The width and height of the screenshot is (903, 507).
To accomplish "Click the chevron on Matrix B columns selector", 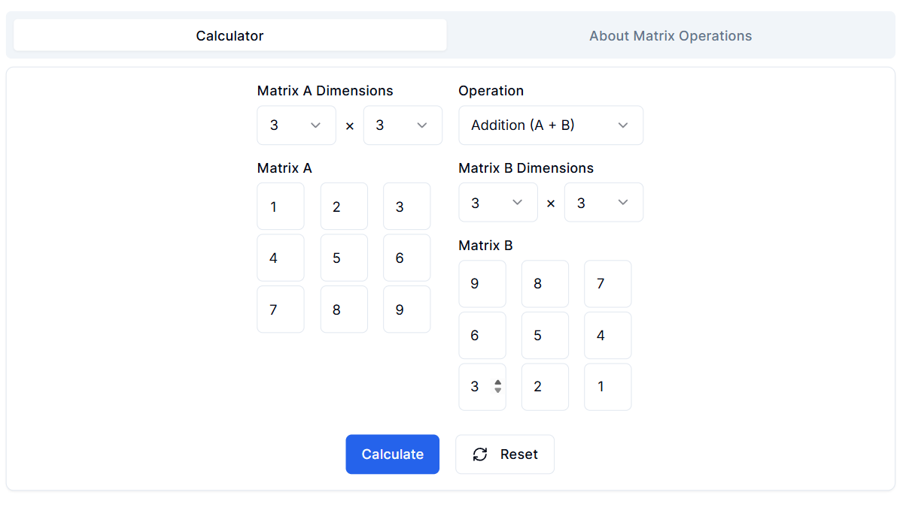I will click(623, 202).
